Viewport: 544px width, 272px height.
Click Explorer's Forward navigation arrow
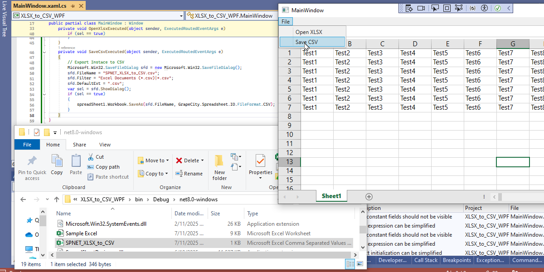(x=37, y=199)
